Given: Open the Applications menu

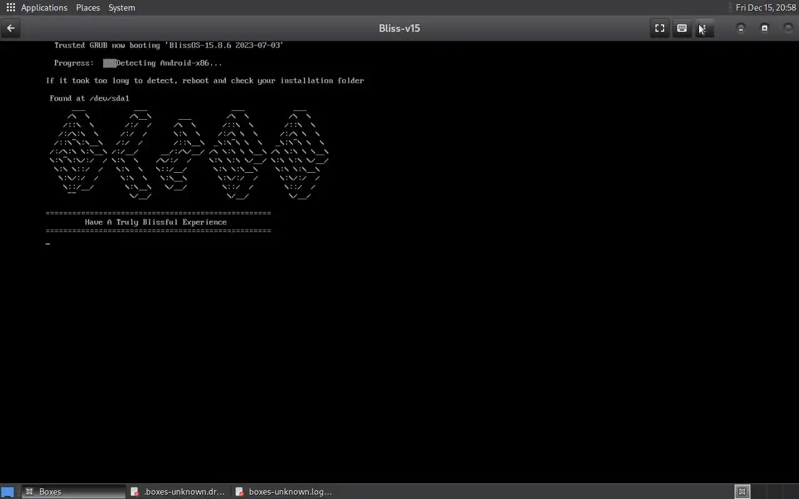Looking at the screenshot, I should coord(44,7).
